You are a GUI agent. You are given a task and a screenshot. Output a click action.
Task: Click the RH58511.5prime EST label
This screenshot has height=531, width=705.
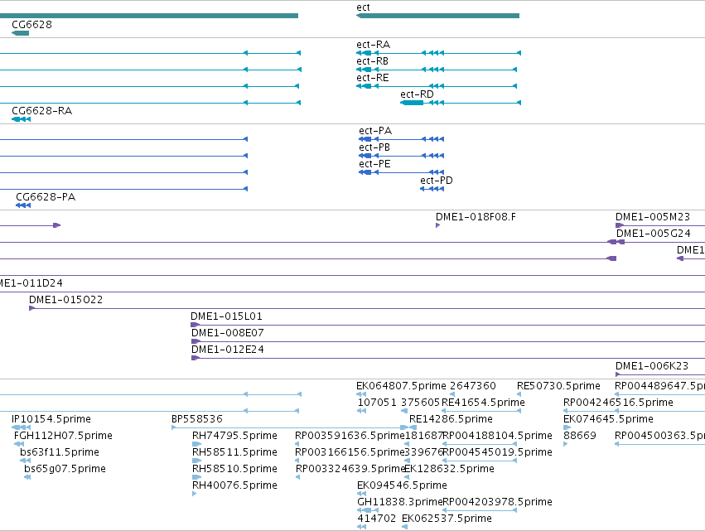pos(234,452)
